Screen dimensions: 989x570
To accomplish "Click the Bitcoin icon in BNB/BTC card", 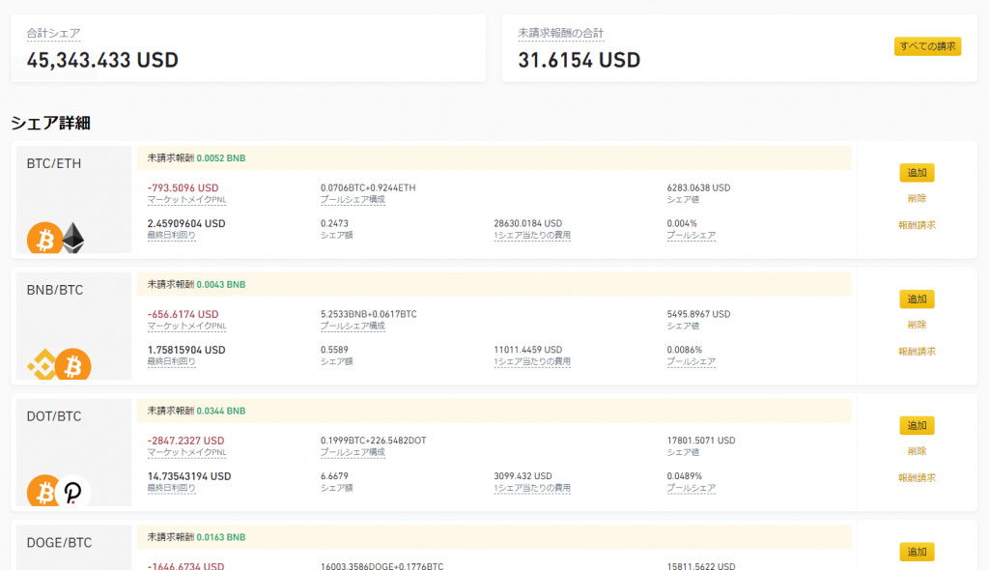I will (73, 364).
